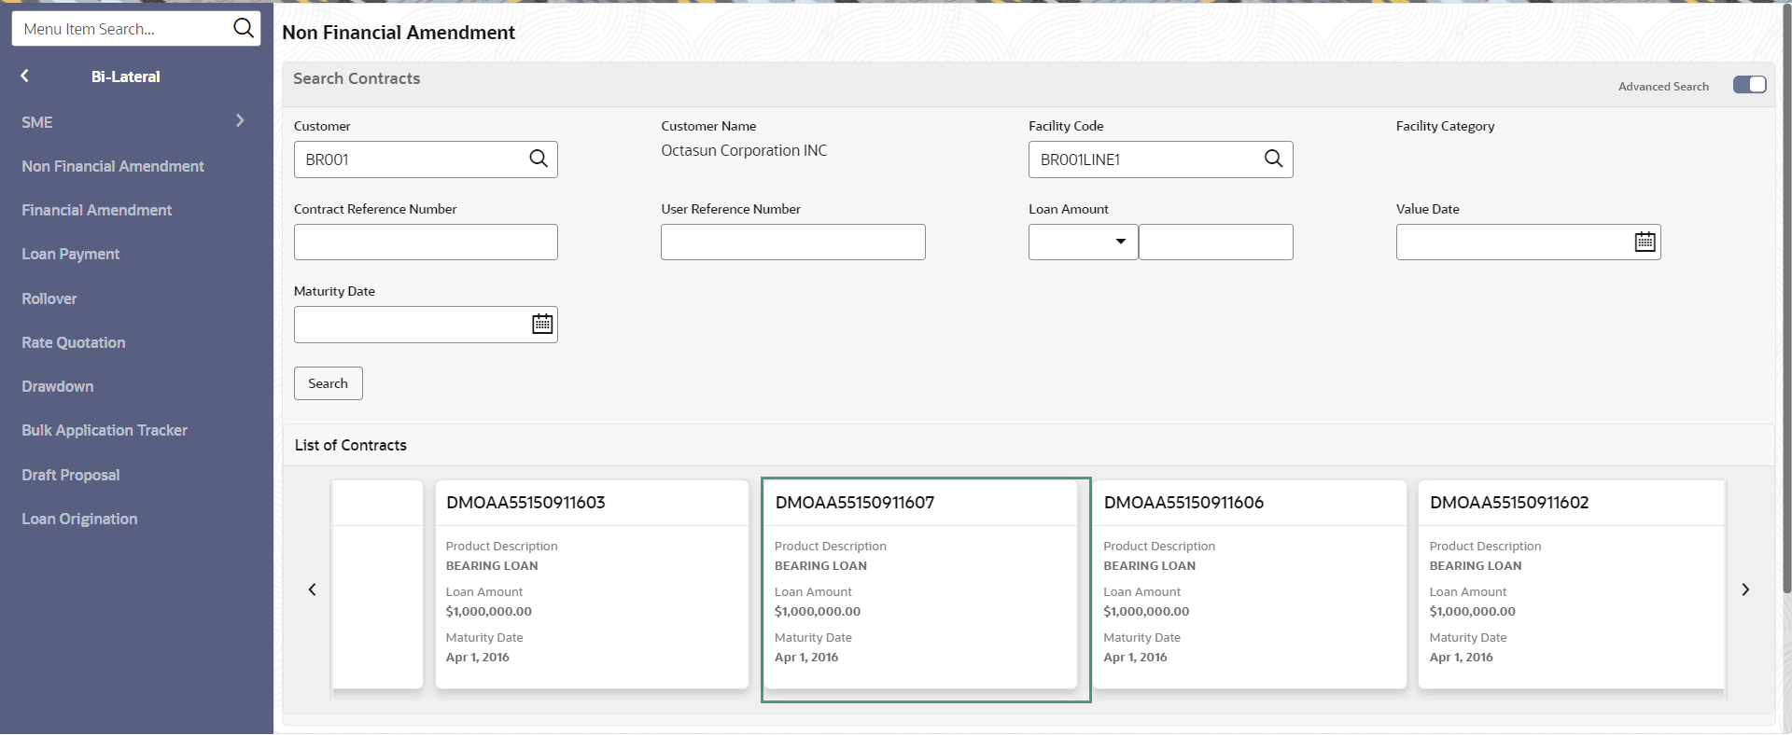Open the Loan Payment menu item

pyautogui.click(x=71, y=254)
